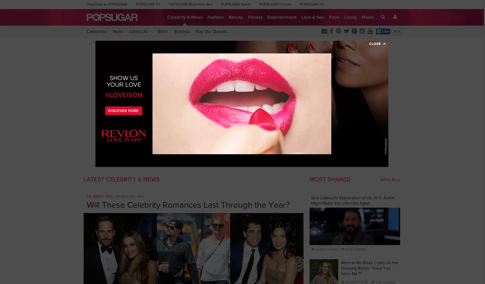The height and width of the screenshot is (284, 485).
Task: Click the POPSUGAR logo
Action: tap(112, 17)
